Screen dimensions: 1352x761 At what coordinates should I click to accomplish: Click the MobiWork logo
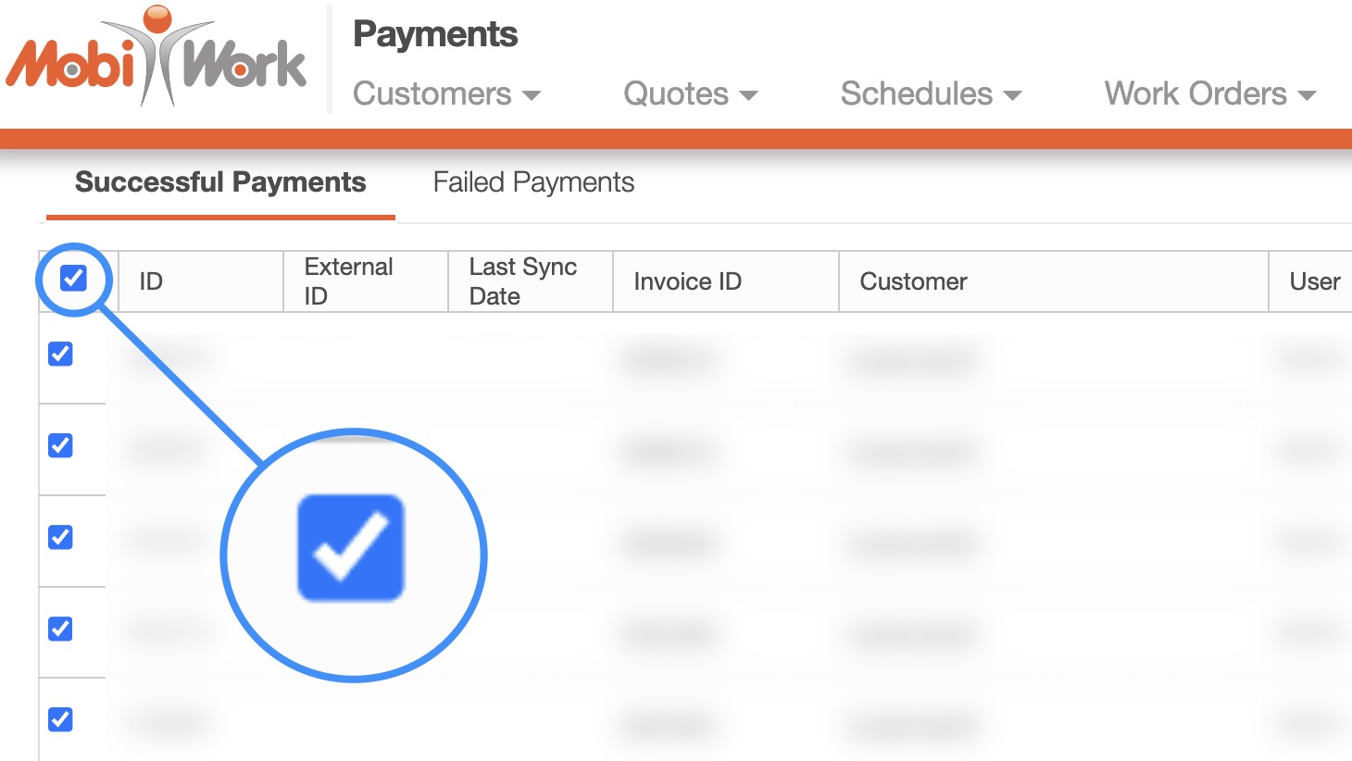[x=156, y=59]
